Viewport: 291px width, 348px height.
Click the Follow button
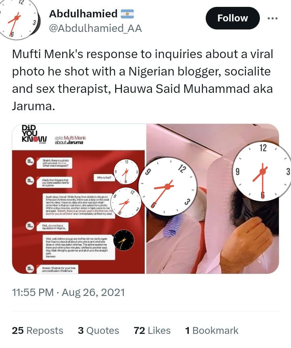tap(232, 18)
